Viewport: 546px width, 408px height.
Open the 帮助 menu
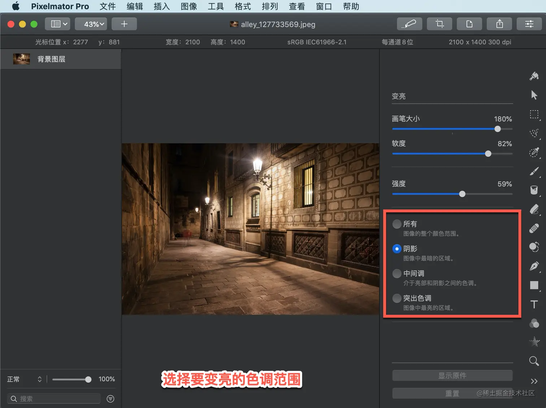click(x=351, y=6)
